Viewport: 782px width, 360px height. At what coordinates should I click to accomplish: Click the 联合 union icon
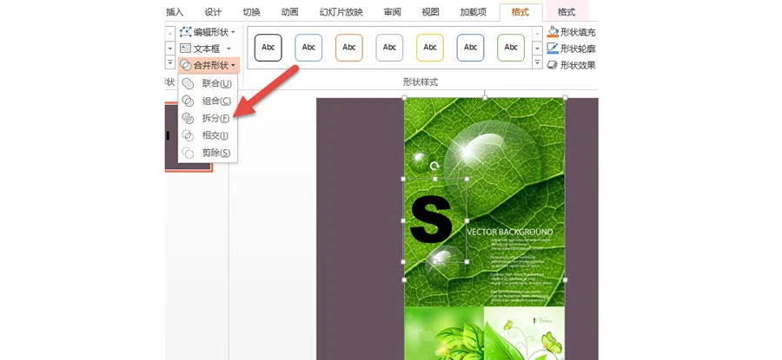pos(188,83)
